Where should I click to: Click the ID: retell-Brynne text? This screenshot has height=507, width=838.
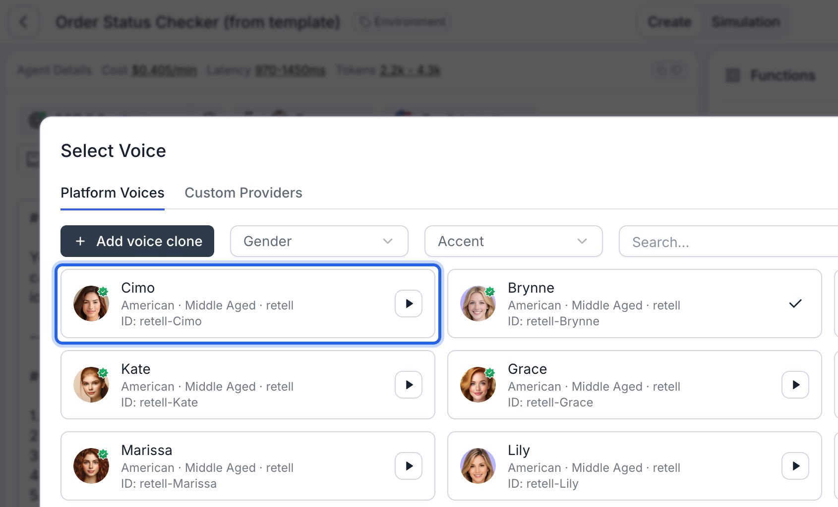(553, 321)
